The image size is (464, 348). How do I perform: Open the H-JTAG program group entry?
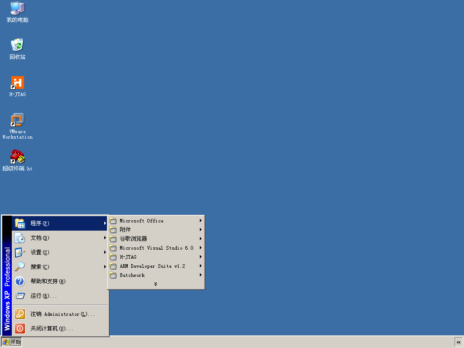click(156, 257)
